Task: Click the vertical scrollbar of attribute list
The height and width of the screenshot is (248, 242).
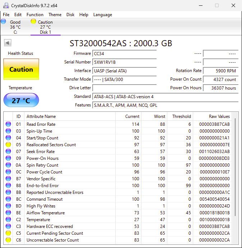Action: pyautogui.click(x=235, y=167)
